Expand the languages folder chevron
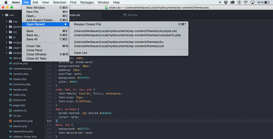The image size is (273, 139). [x=7, y=43]
